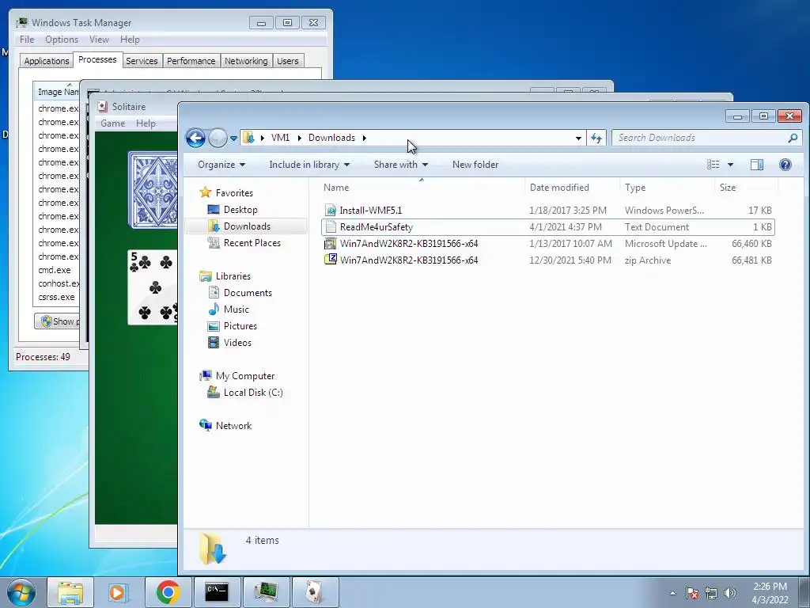Click Network in navigation pane
Image resolution: width=810 pixels, height=608 pixels.
point(233,425)
